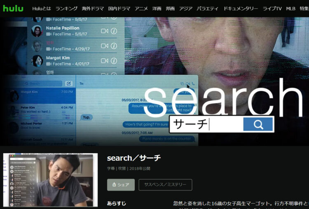Click the サスペンス／ミステリー genre tag
The height and width of the screenshot is (209, 309).
point(165,185)
